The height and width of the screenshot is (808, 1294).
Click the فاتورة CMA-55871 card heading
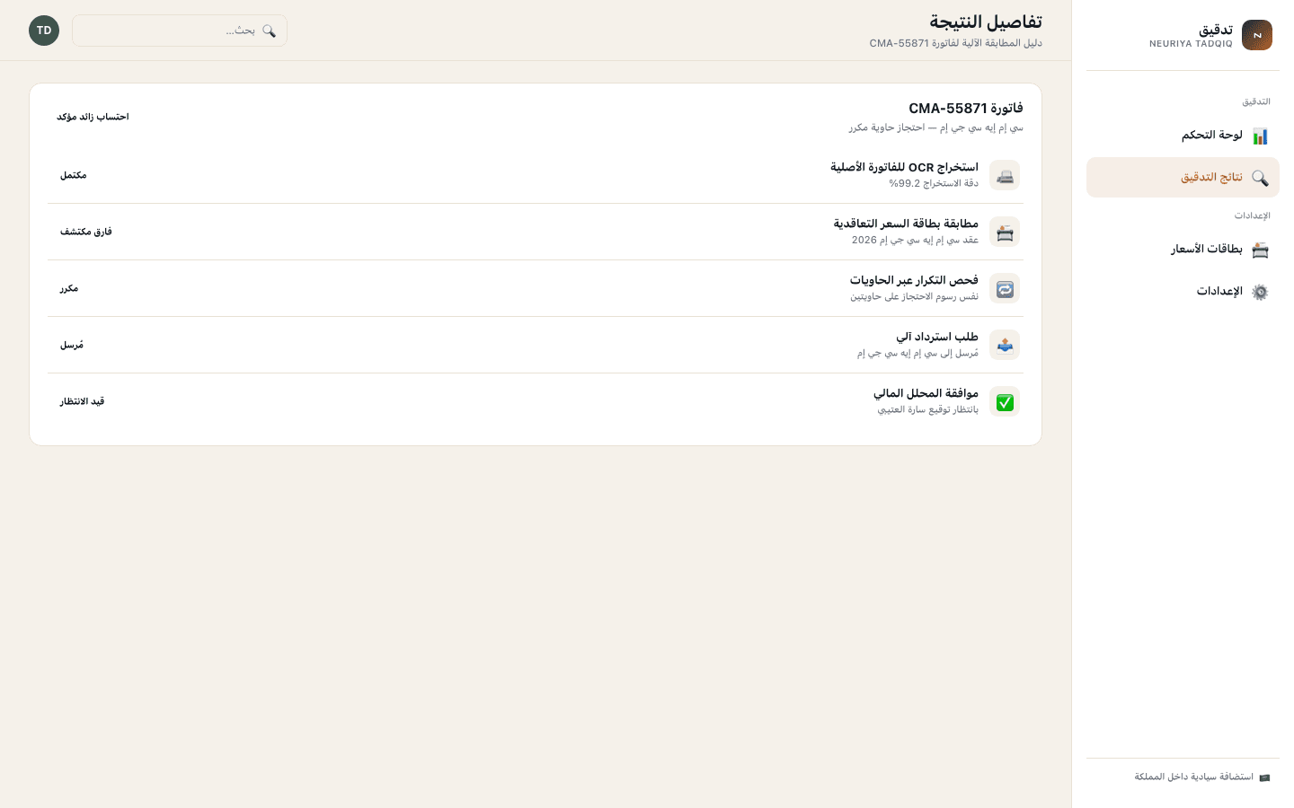(x=966, y=109)
